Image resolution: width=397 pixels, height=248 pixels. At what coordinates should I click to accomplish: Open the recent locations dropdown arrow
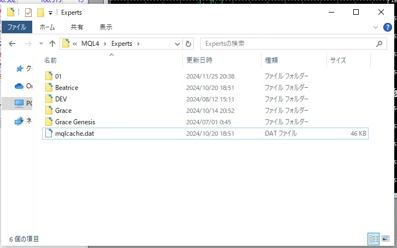point(40,44)
